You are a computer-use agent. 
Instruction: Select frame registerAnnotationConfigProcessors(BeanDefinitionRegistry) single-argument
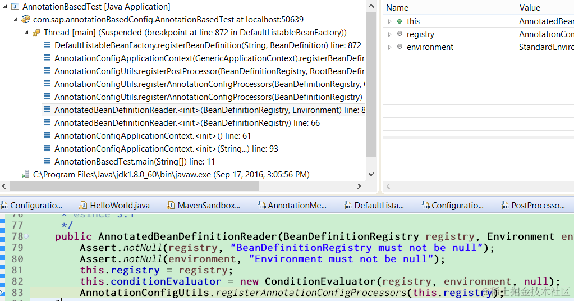[x=208, y=97]
